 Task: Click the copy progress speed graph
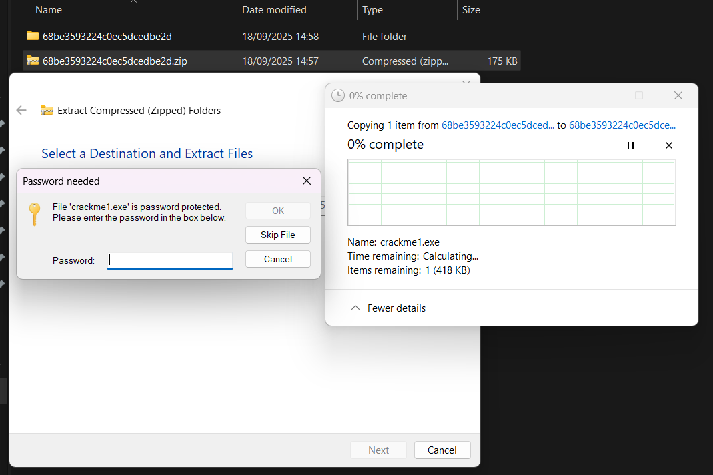point(512,192)
